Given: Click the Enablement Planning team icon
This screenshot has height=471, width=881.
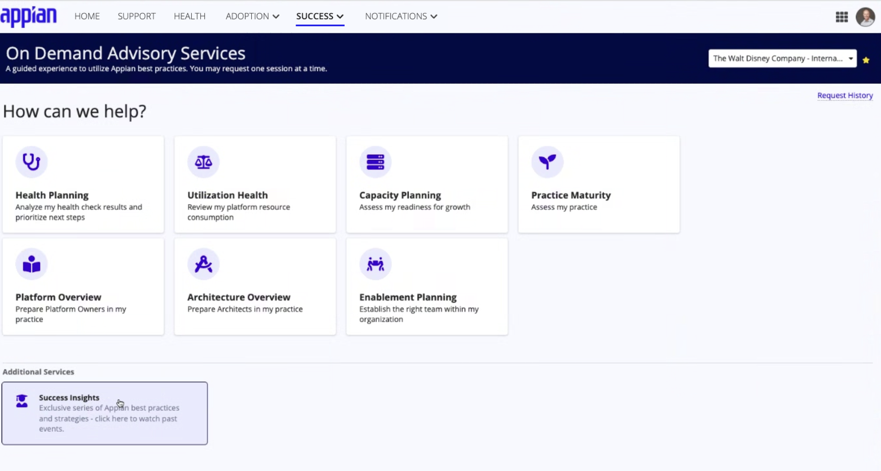Looking at the screenshot, I should click(x=375, y=264).
